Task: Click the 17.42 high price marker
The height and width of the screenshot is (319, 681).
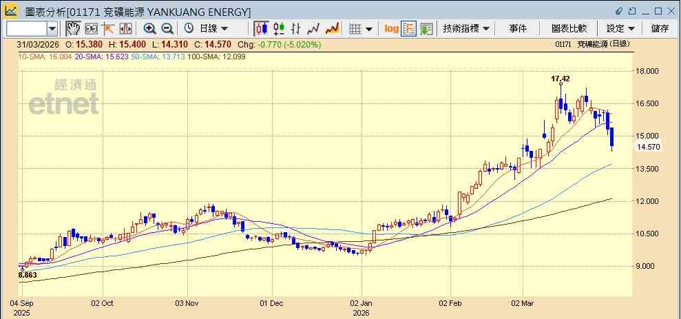Action: coord(560,79)
